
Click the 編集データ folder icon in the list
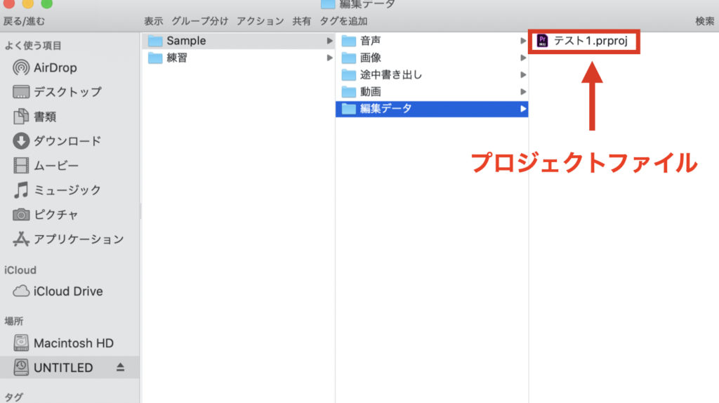[348, 109]
